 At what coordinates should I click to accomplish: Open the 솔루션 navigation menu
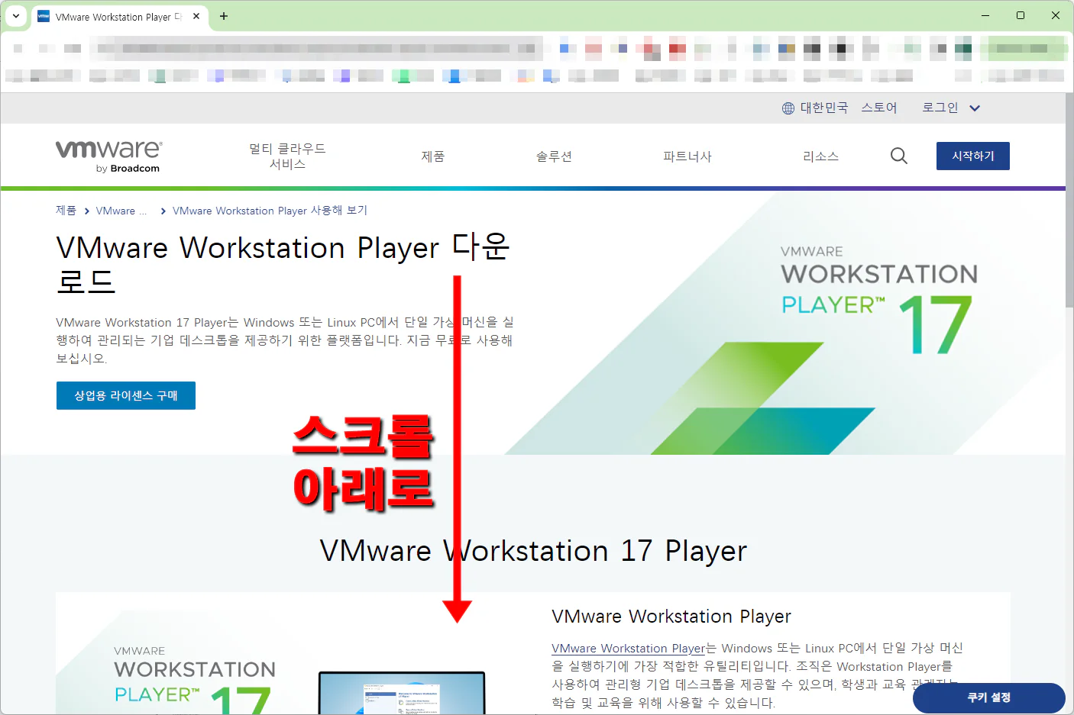click(x=554, y=156)
